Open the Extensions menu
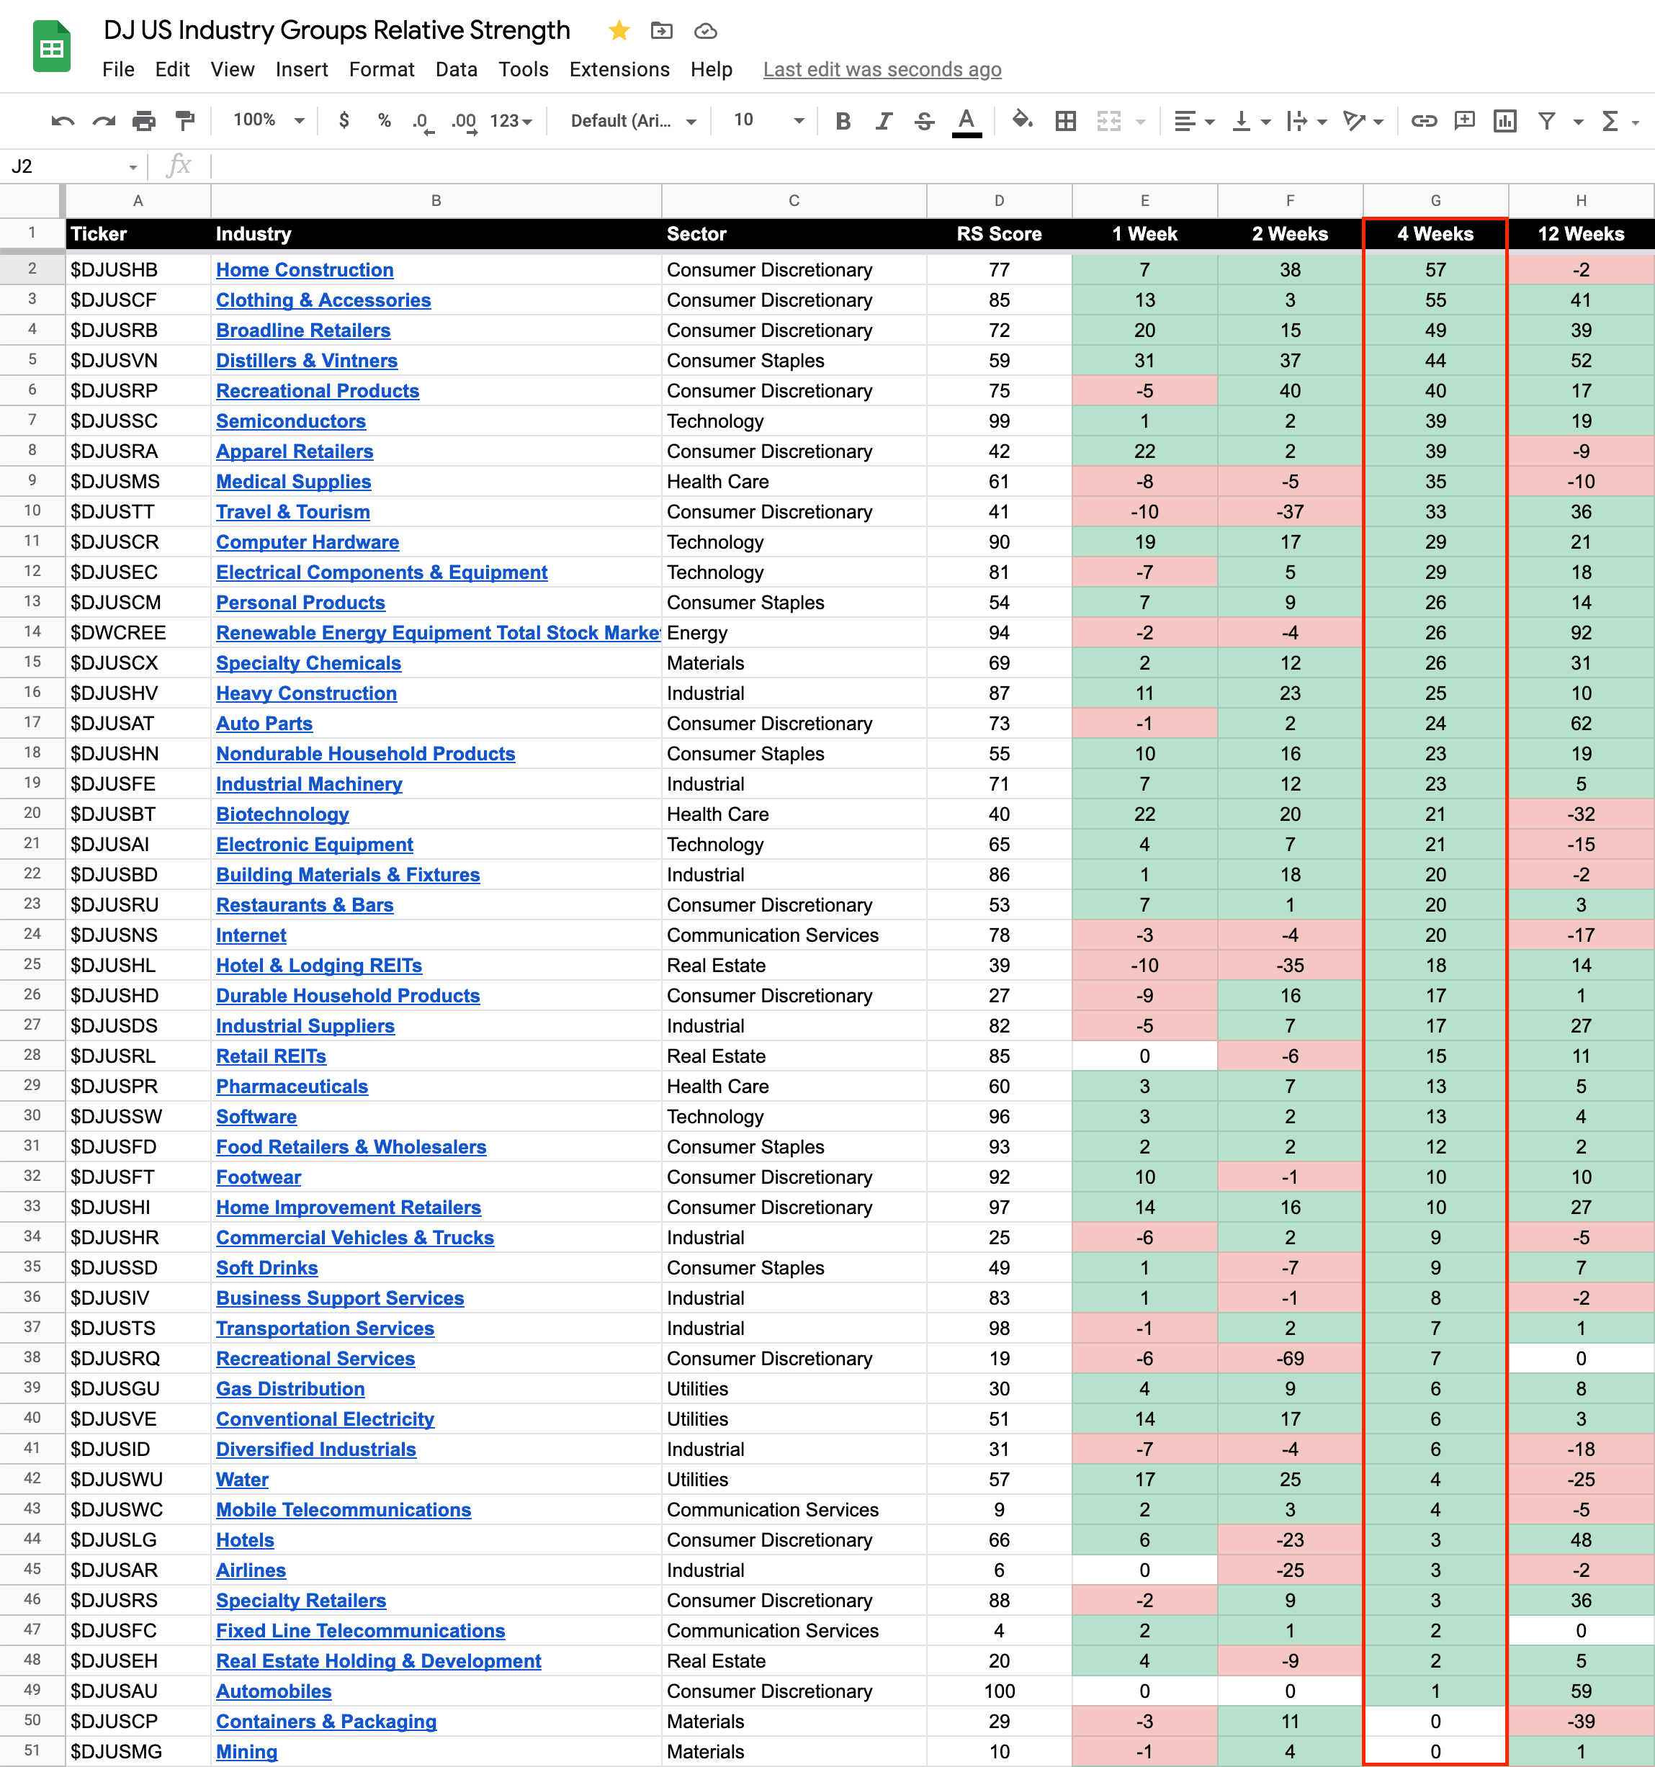The image size is (1655, 1767). click(x=619, y=69)
